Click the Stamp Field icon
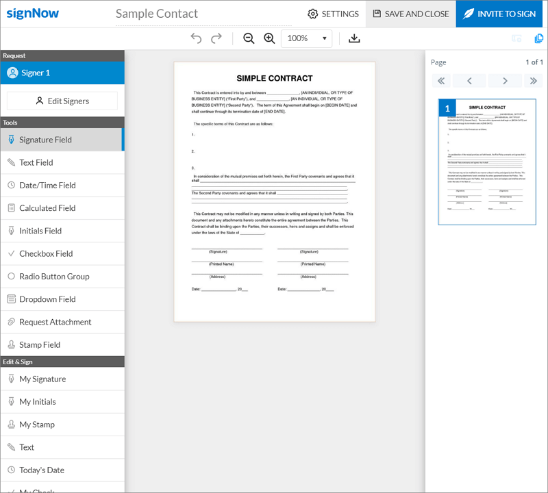Viewport: 548px width, 493px height. 11,344
